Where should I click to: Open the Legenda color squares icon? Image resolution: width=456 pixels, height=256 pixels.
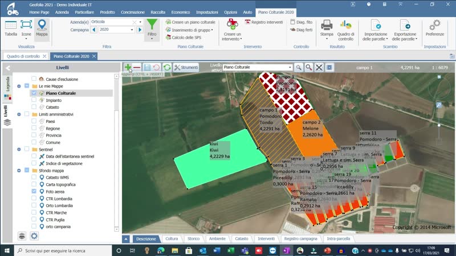click(7, 97)
